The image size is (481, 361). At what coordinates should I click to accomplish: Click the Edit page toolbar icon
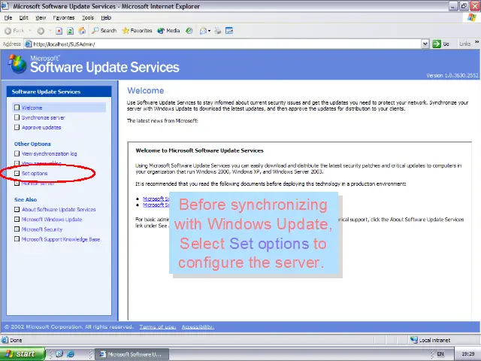[229, 31]
